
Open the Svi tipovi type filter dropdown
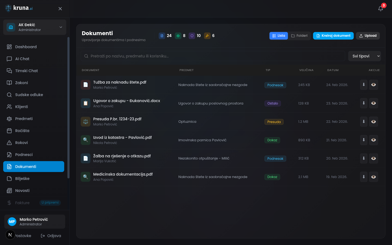pos(364,56)
